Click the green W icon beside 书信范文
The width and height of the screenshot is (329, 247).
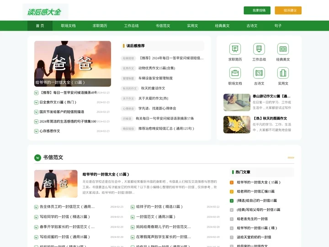pos(37,157)
